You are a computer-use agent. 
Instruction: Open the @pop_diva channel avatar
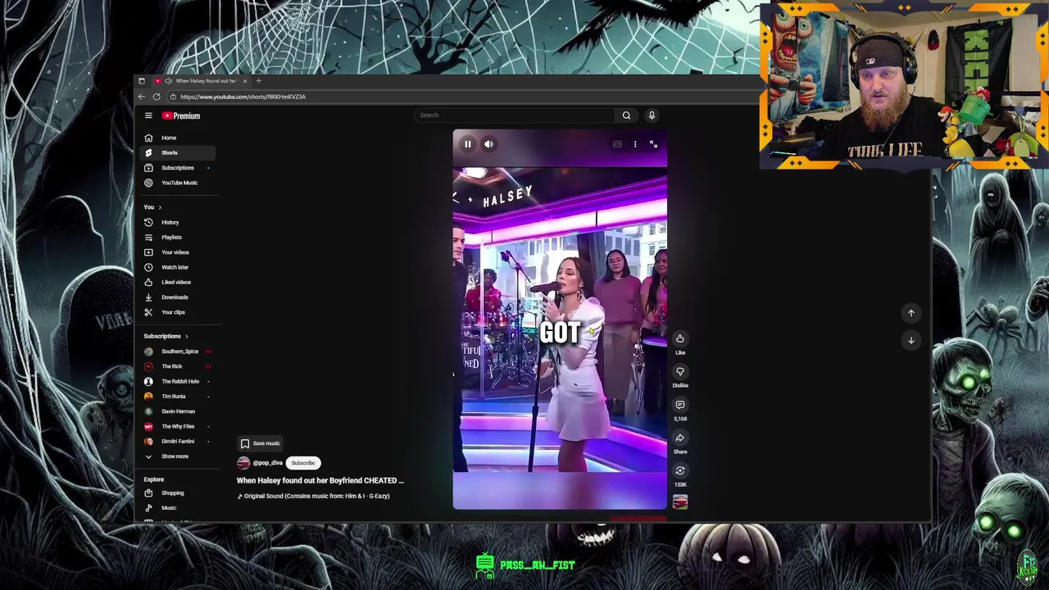[243, 463]
